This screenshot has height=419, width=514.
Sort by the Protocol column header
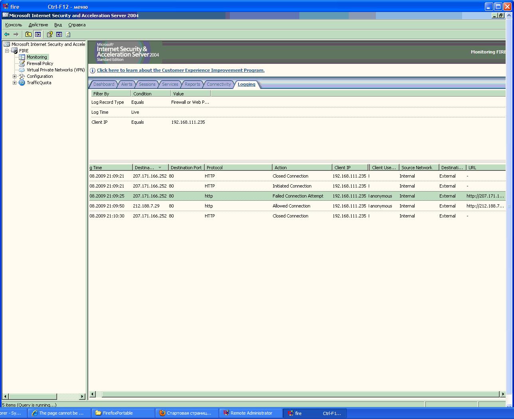click(x=238, y=168)
